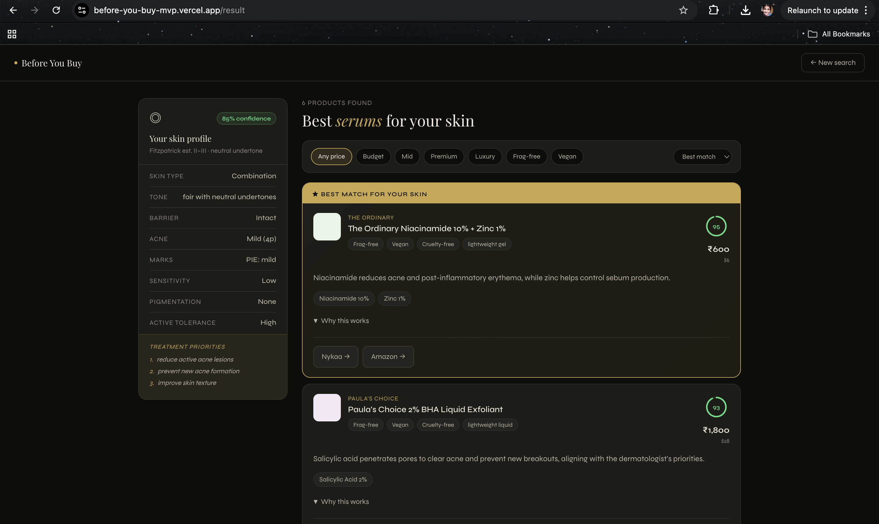Click the site information icon in the address bar
Screen dimensions: 879x524
click(82, 10)
